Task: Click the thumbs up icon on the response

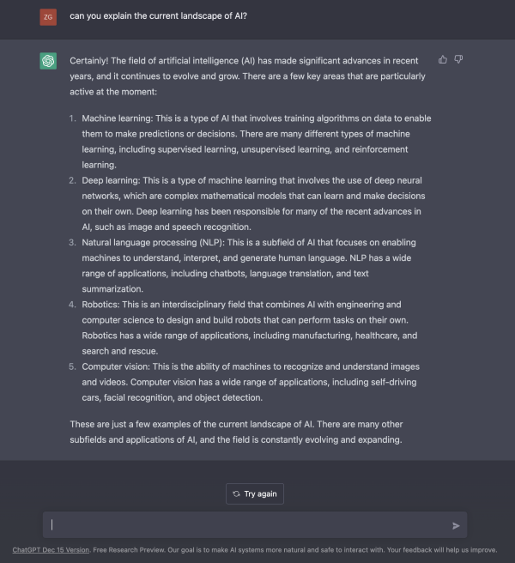Action: point(443,59)
